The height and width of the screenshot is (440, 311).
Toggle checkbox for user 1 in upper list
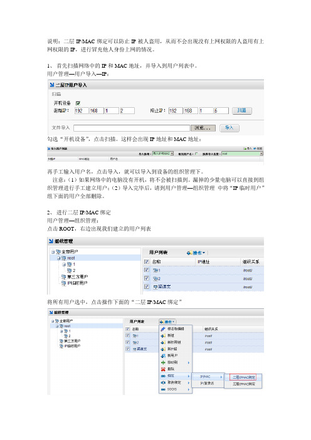click(147, 270)
